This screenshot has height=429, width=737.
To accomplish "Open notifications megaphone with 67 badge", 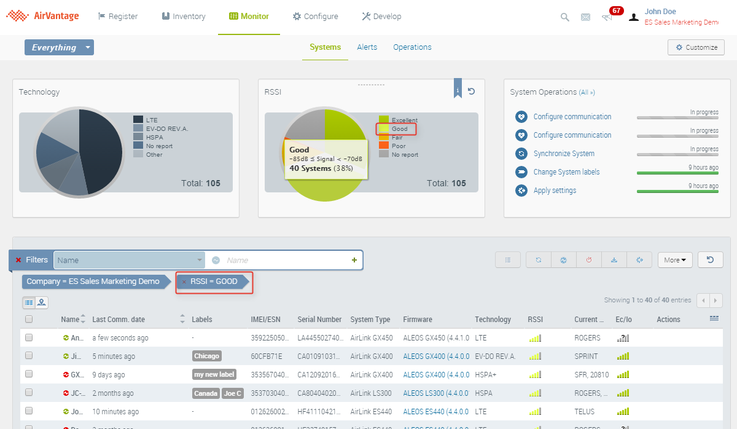I will pos(607,17).
